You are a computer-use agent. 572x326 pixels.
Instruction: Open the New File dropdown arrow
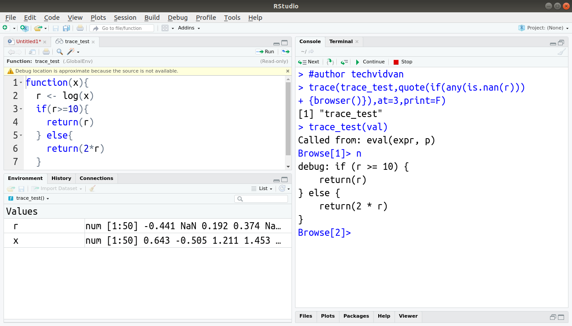click(14, 28)
